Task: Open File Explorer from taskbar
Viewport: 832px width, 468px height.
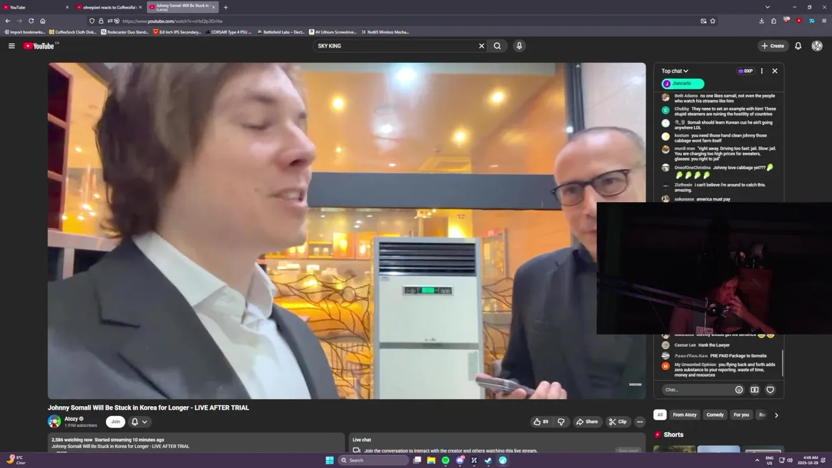Action: [x=431, y=460]
